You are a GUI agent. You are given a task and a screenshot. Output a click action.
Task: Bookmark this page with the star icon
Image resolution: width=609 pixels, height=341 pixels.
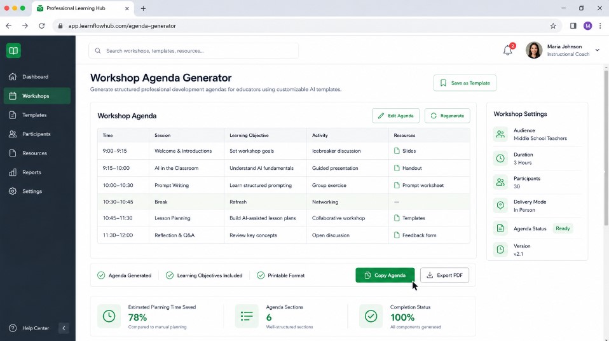click(553, 26)
